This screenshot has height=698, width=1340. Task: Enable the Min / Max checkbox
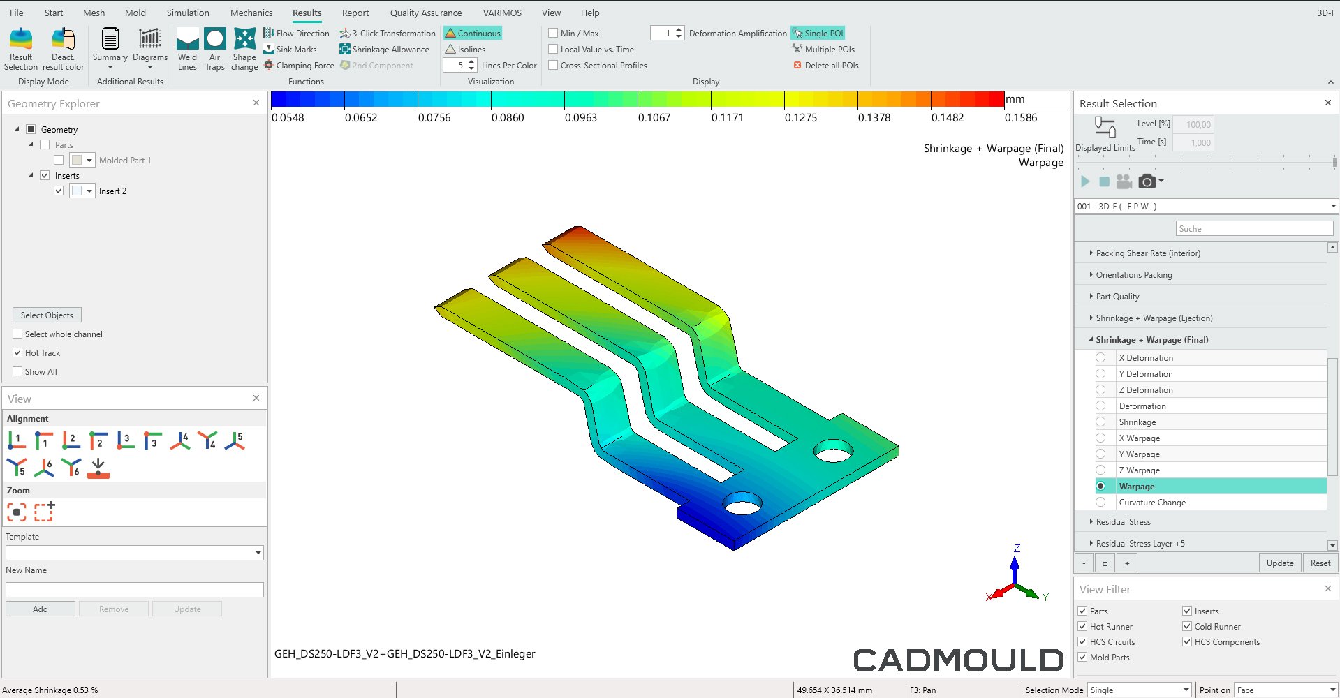[553, 33]
